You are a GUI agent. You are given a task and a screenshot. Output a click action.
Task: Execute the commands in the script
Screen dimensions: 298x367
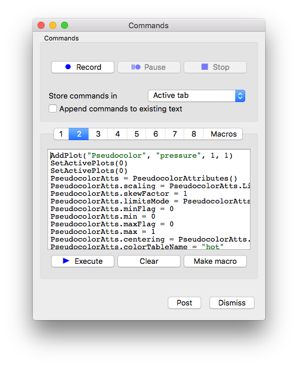point(83,261)
